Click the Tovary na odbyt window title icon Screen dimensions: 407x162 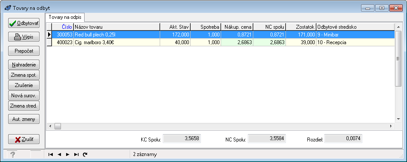[x=8, y=8]
